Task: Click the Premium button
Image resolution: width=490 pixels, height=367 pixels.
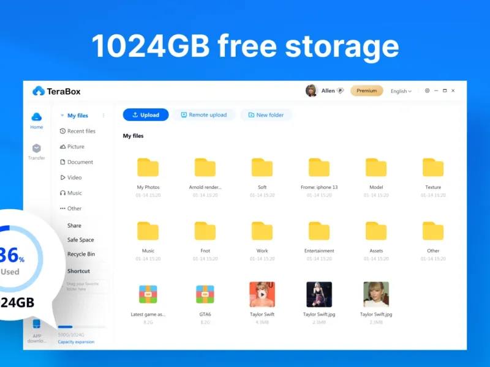Action: click(x=366, y=91)
